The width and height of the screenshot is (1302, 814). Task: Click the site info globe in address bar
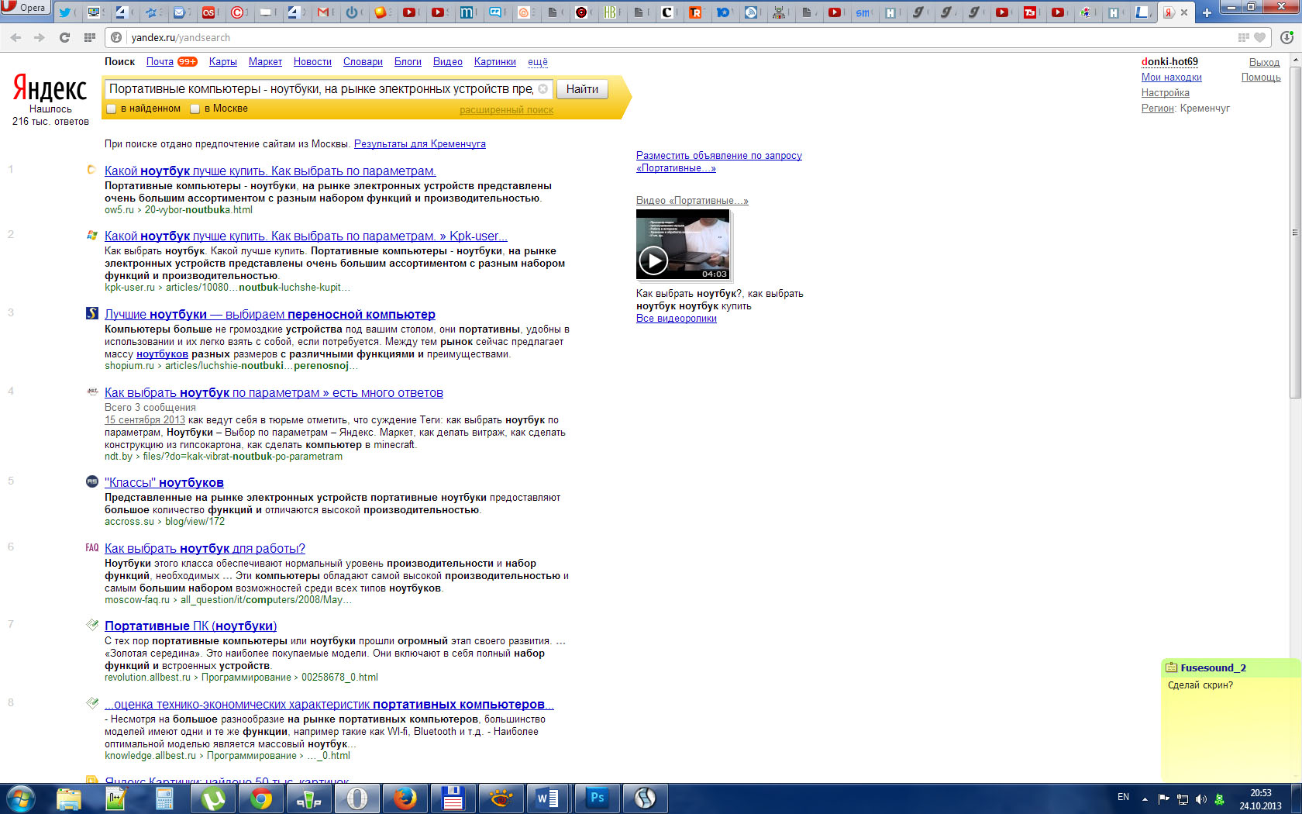[117, 37]
